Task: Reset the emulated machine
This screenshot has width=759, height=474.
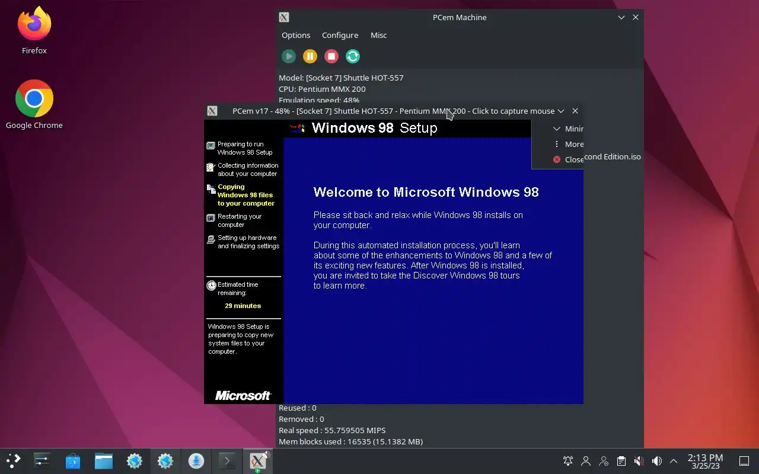Action: click(353, 56)
